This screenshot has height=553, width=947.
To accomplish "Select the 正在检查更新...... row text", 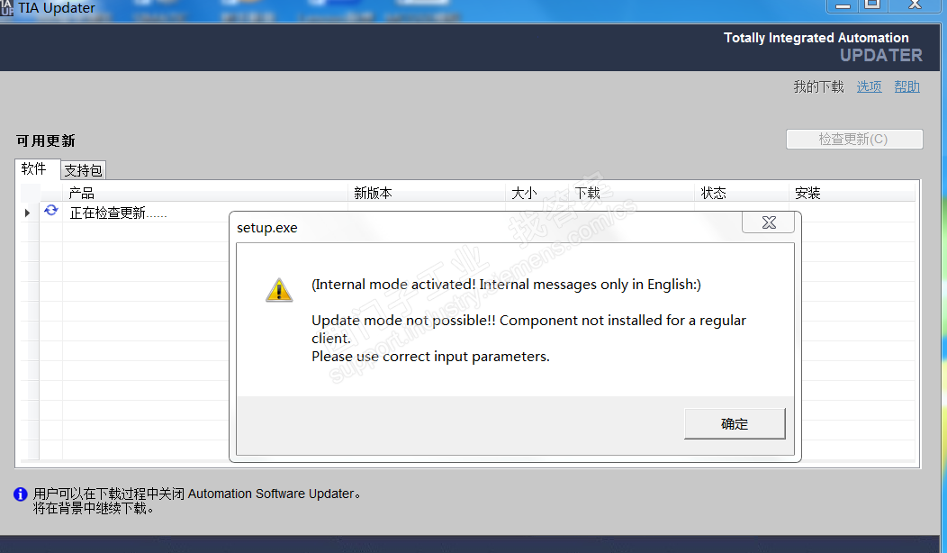I will [x=119, y=213].
